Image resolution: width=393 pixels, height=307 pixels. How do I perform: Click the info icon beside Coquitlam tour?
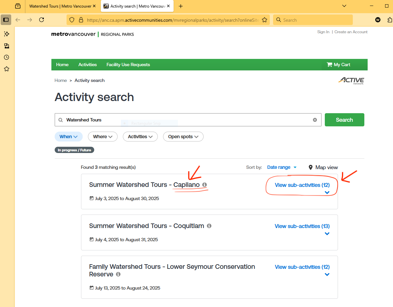[x=209, y=226]
